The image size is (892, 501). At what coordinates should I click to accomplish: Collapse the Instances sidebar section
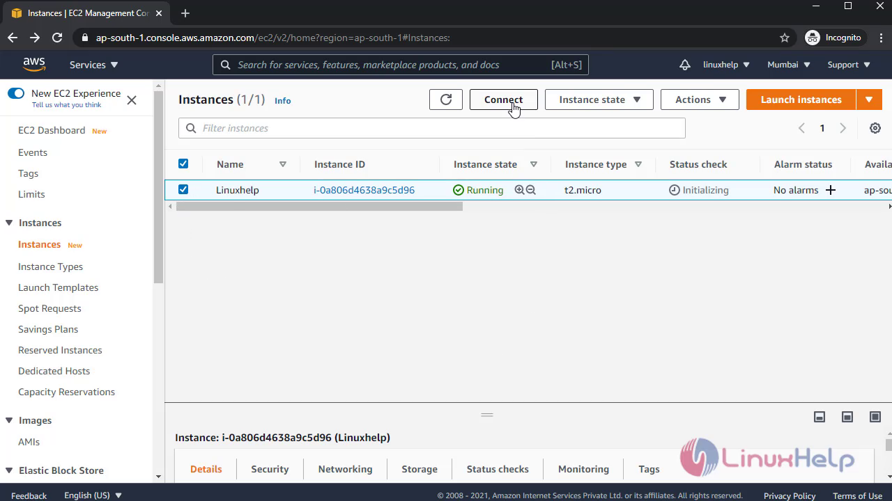(9, 223)
